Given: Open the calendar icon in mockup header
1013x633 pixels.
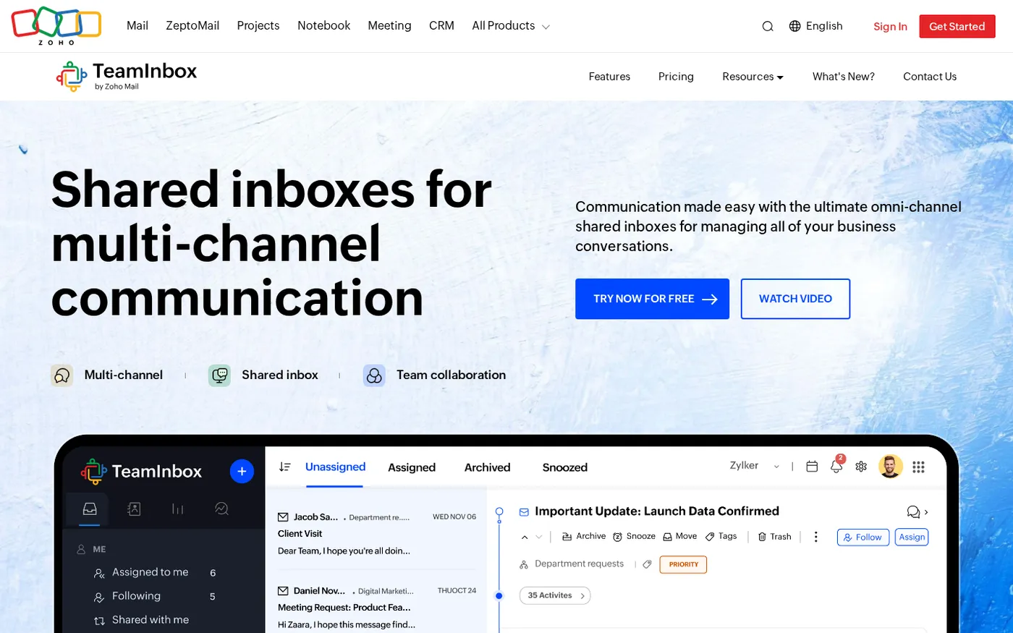Looking at the screenshot, I should coord(812,467).
